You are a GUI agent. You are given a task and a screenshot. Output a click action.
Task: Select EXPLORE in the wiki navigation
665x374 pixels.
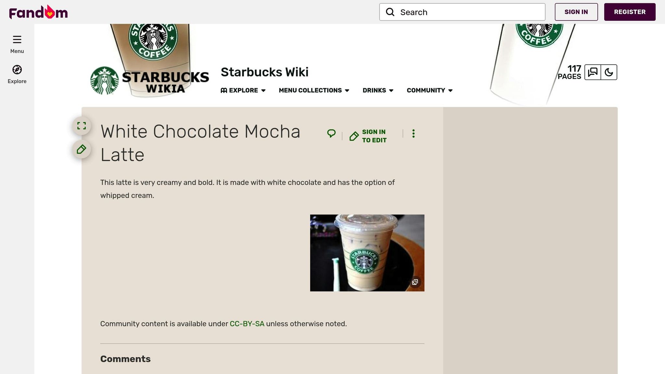click(243, 91)
